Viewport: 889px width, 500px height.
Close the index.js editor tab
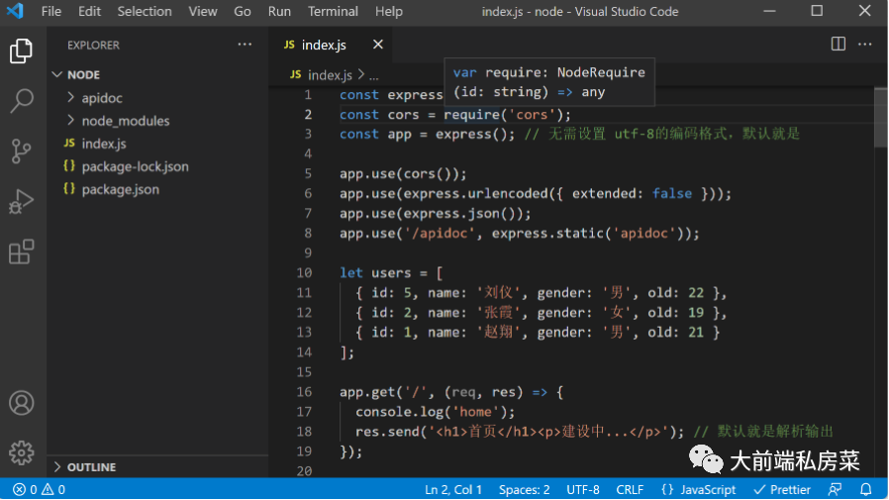tap(377, 45)
